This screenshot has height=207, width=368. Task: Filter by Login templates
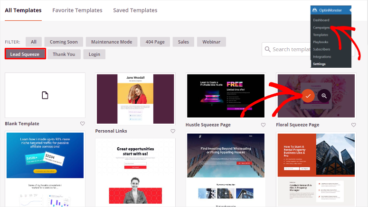[94, 54]
